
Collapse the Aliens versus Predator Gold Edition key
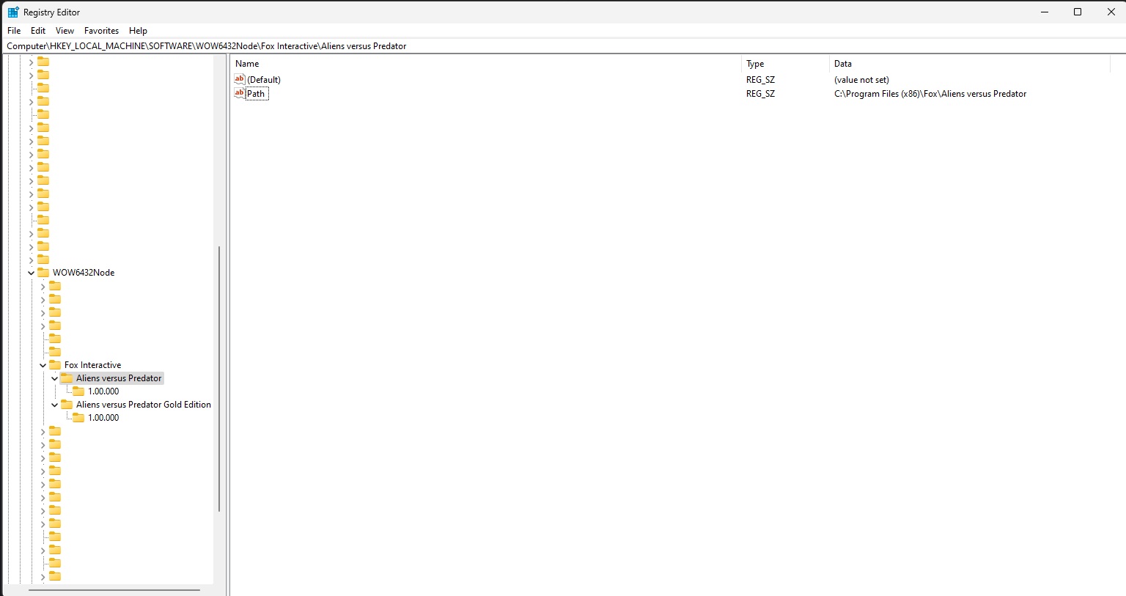click(55, 405)
